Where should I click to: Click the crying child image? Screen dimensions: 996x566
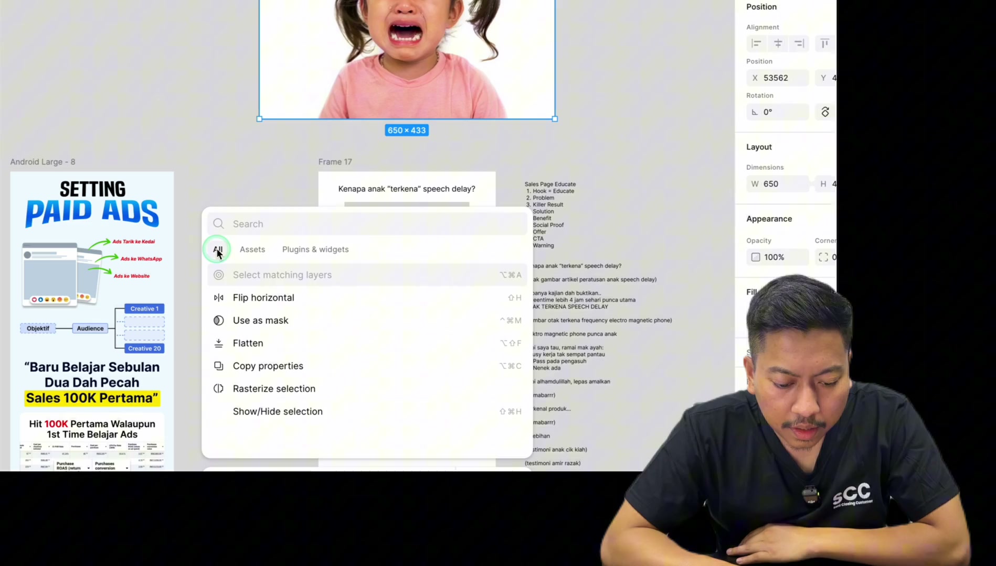(407, 59)
